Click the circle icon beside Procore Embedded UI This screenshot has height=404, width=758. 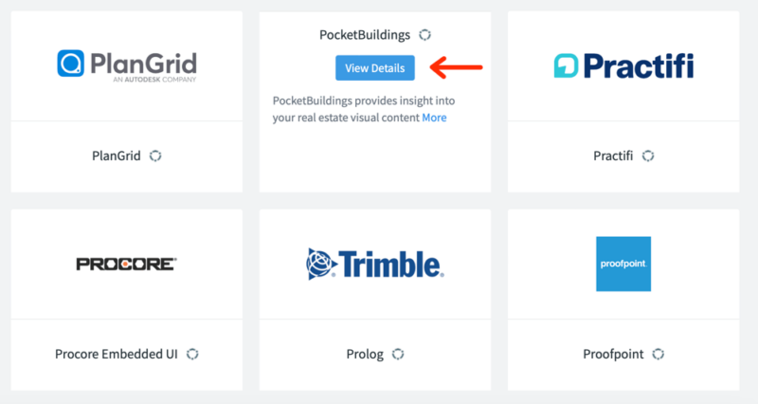click(x=192, y=354)
